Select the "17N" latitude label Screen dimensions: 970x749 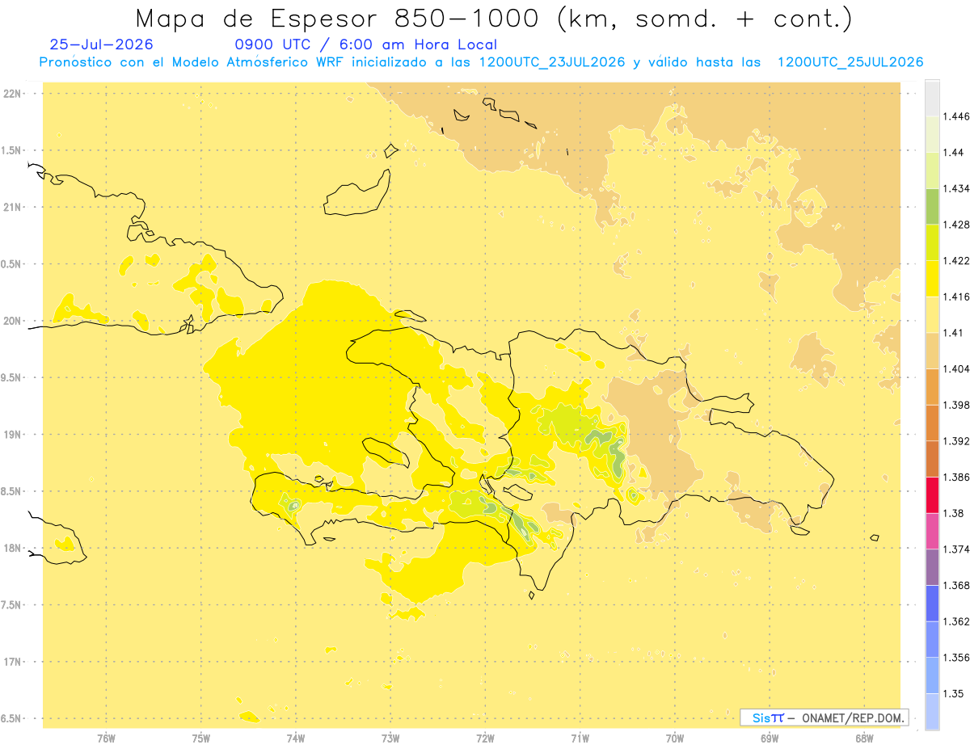coord(12,662)
